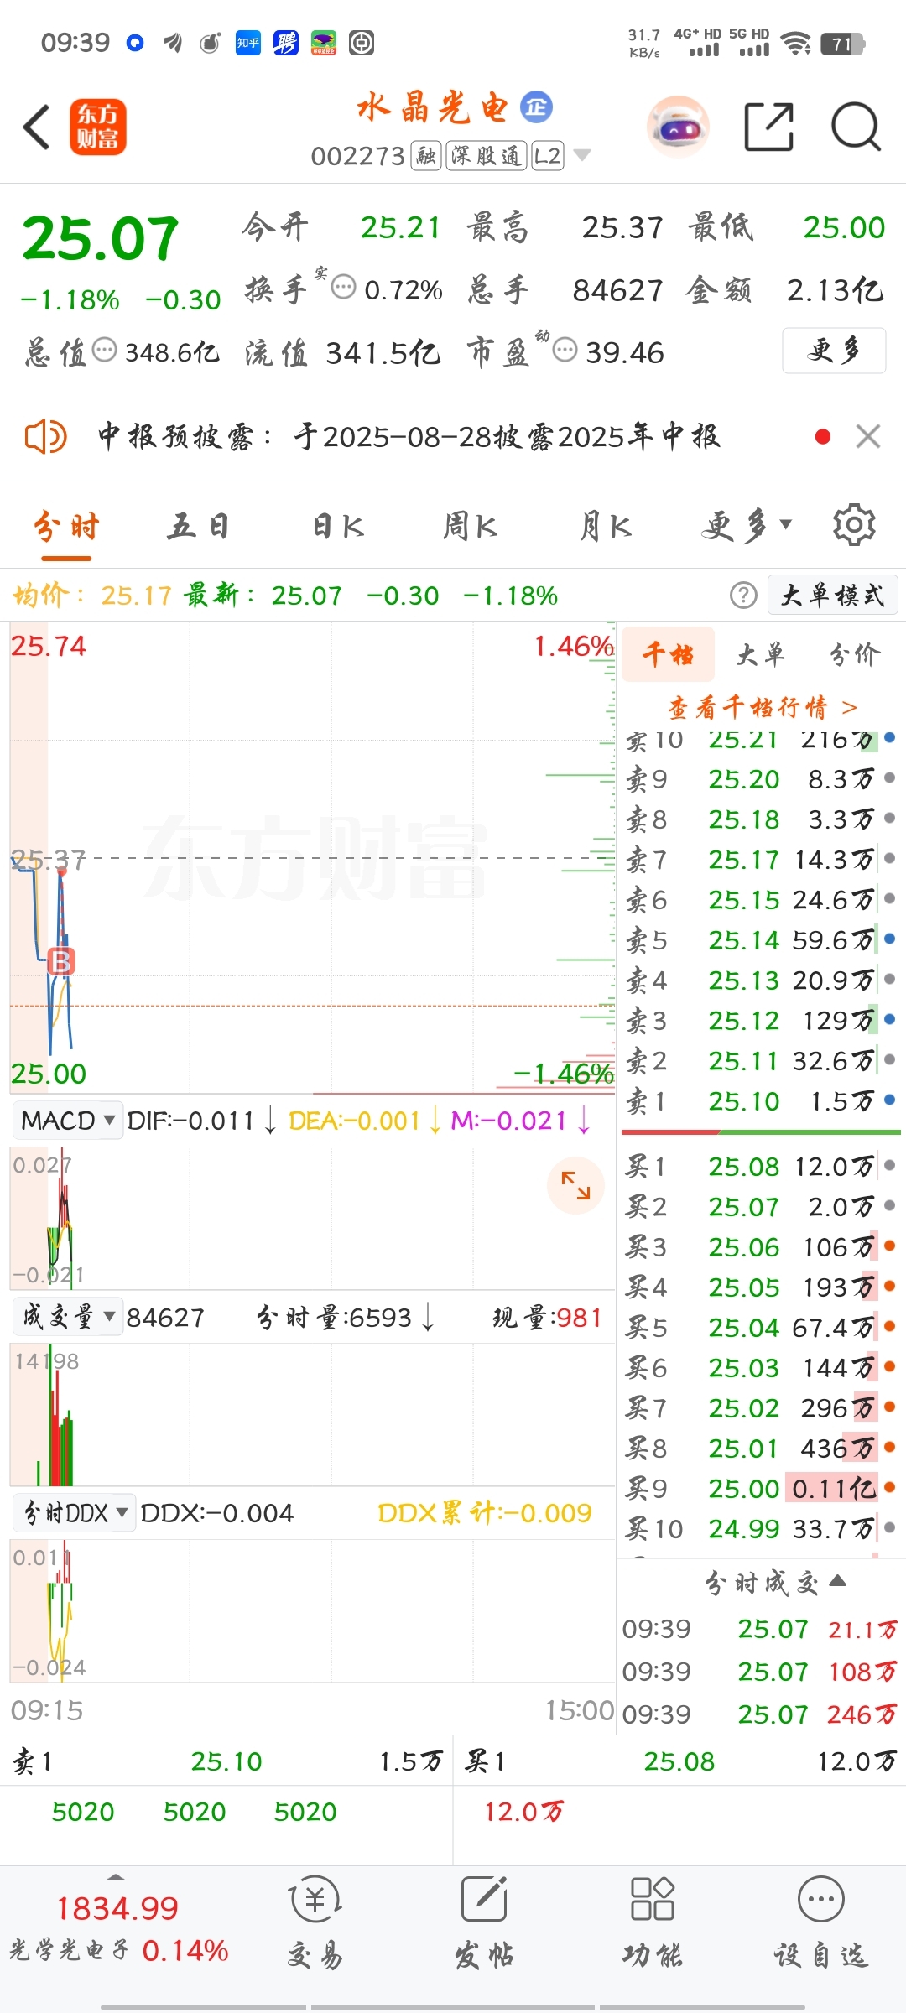Open chart settings gear icon
Image resolution: width=906 pixels, height=2013 pixels.
coord(854,526)
